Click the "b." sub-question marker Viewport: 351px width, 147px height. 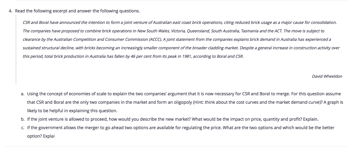point(23,119)
